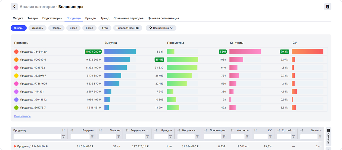Select the Декабрь period chip
The image size is (342, 150).
[x=38, y=28]
